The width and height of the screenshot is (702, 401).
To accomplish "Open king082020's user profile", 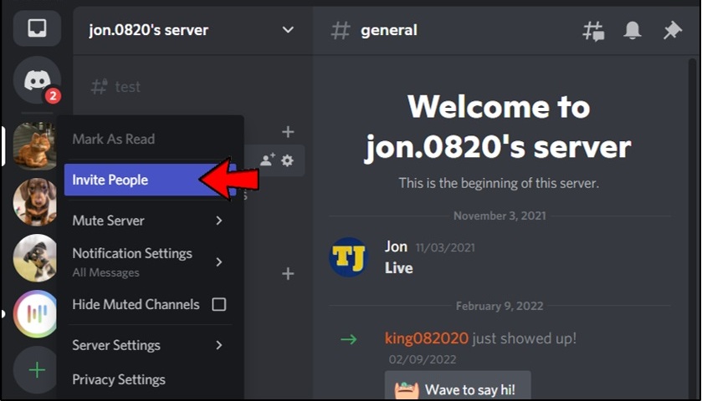I will click(x=426, y=338).
